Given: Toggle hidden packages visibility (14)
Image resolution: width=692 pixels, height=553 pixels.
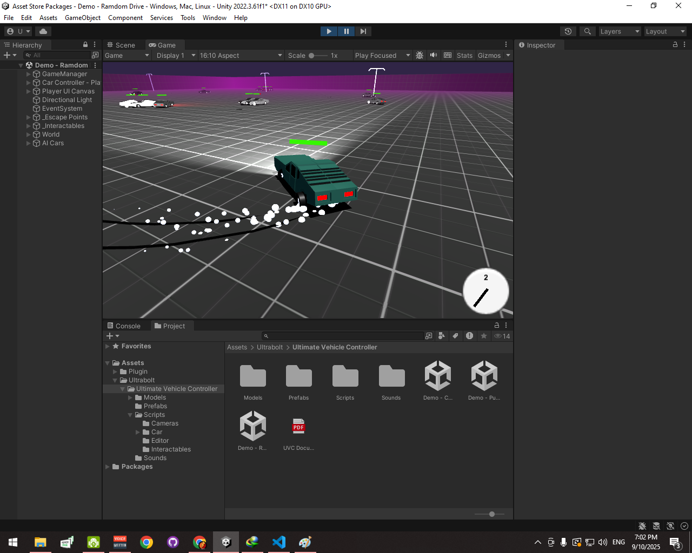Looking at the screenshot, I should [502, 336].
